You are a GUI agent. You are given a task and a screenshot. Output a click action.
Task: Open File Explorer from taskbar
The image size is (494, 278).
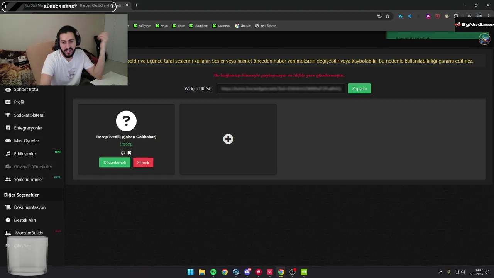[x=202, y=272]
